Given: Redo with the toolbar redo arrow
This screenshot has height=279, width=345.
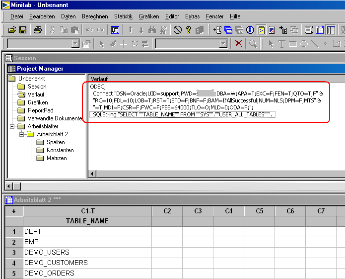Looking at the screenshot, I should click(x=100, y=30).
